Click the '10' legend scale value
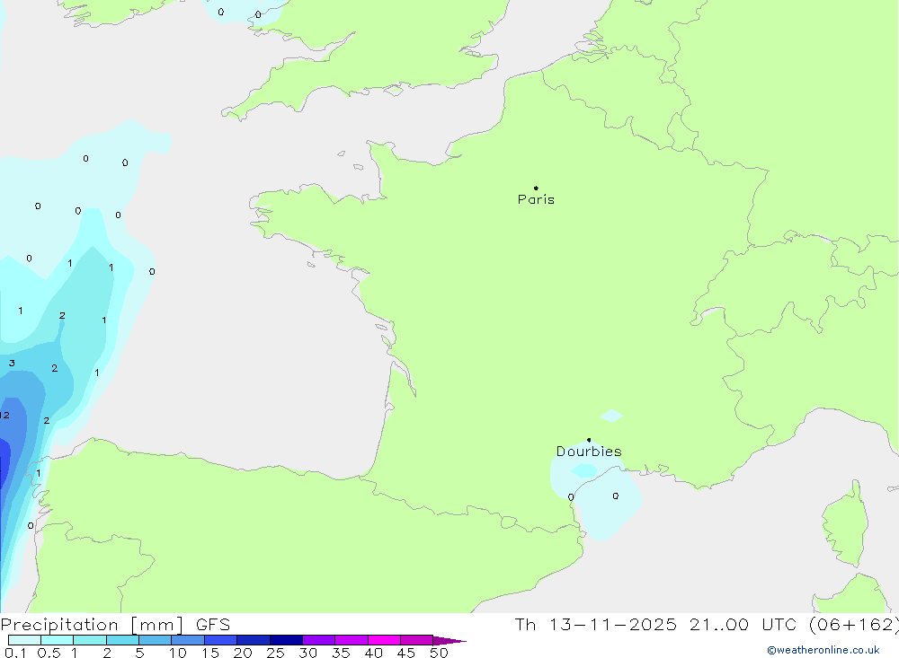This screenshot has width=899, height=658. [178, 653]
